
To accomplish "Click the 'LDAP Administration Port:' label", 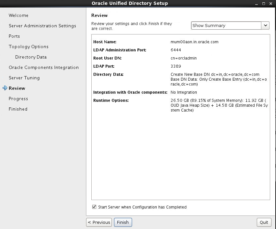I will tap(120, 50).
